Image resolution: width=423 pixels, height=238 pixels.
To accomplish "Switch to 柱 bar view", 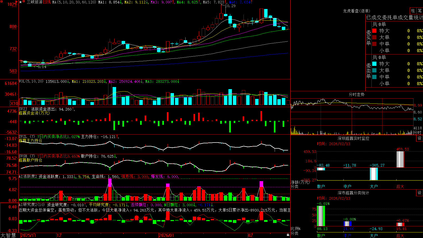I will [413, 11].
